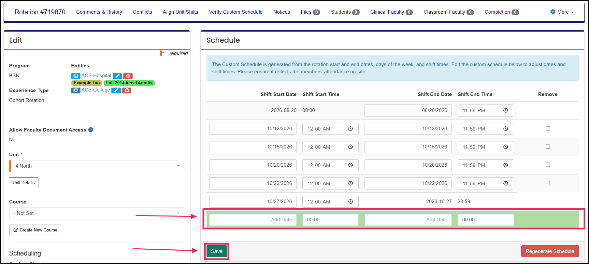
Task: Open Unit Details
Action: pos(23,183)
